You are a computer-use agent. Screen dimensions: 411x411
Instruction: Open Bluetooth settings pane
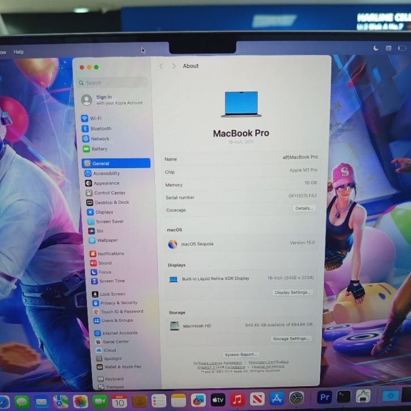pos(100,129)
